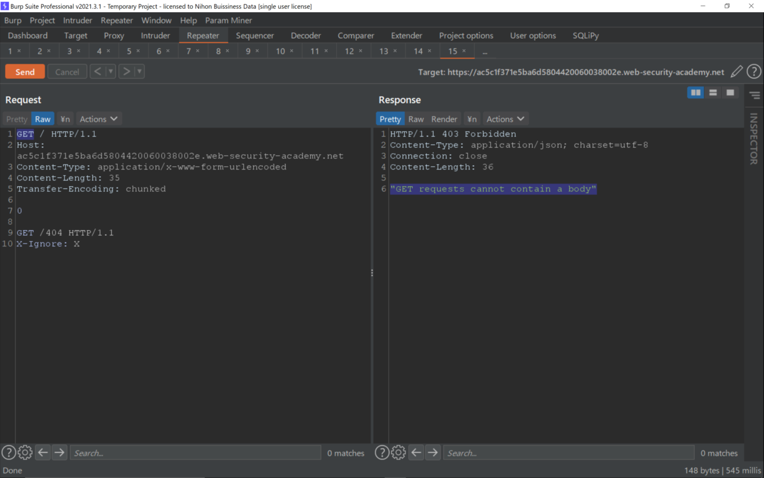This screenshot has width=764, height=478.
Task: Switch to the Comparer tab
Action: click(356, 36)
